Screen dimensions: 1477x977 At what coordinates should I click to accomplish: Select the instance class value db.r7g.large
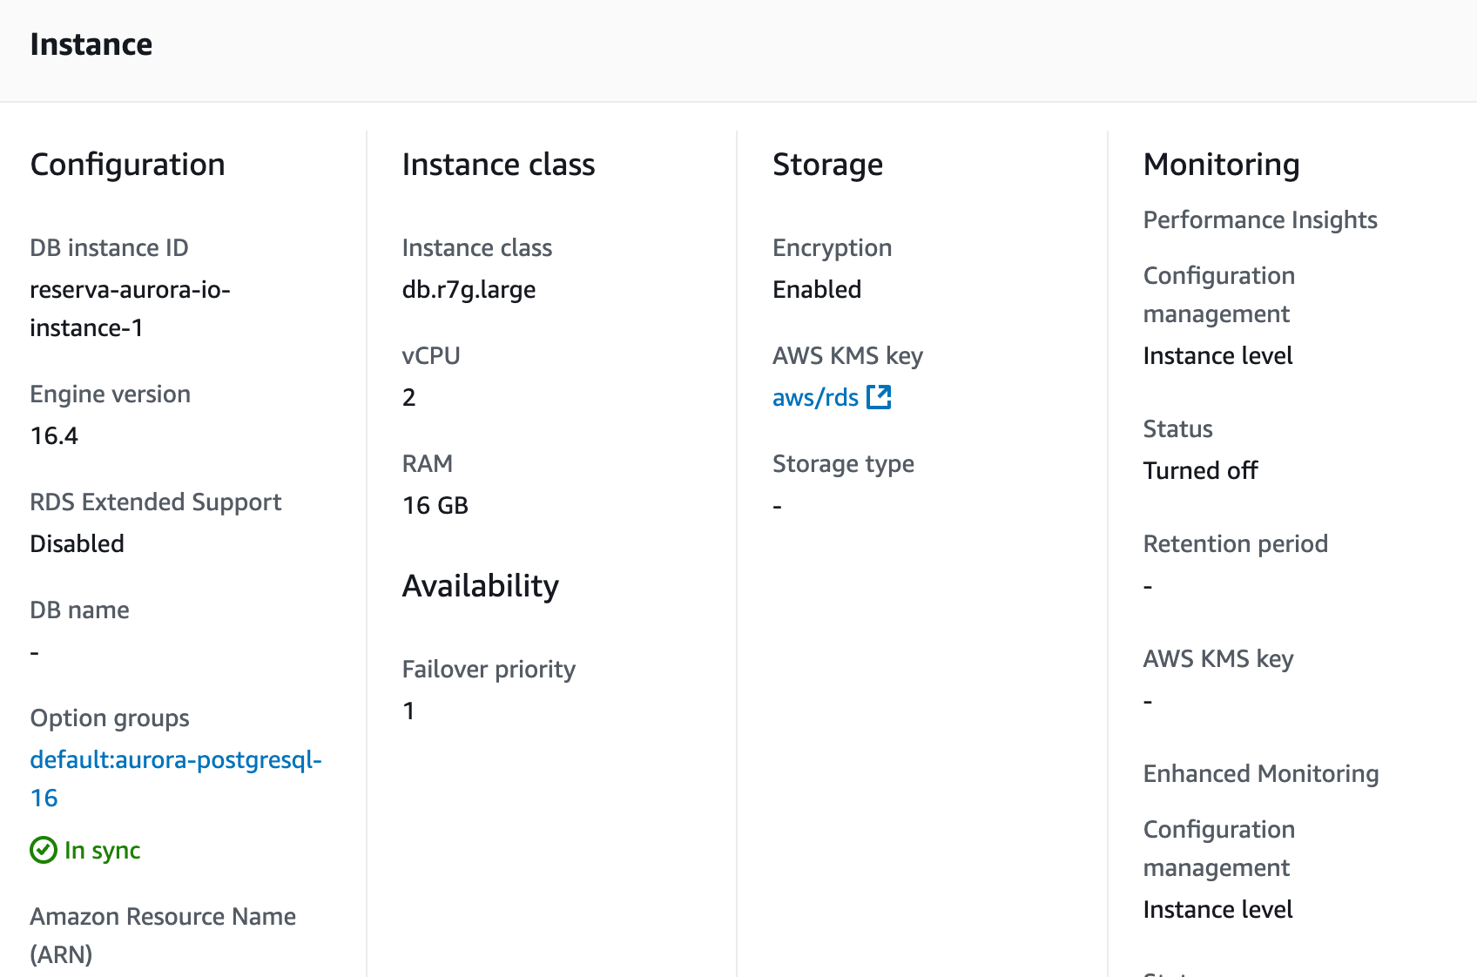click(x=469, y=289)
